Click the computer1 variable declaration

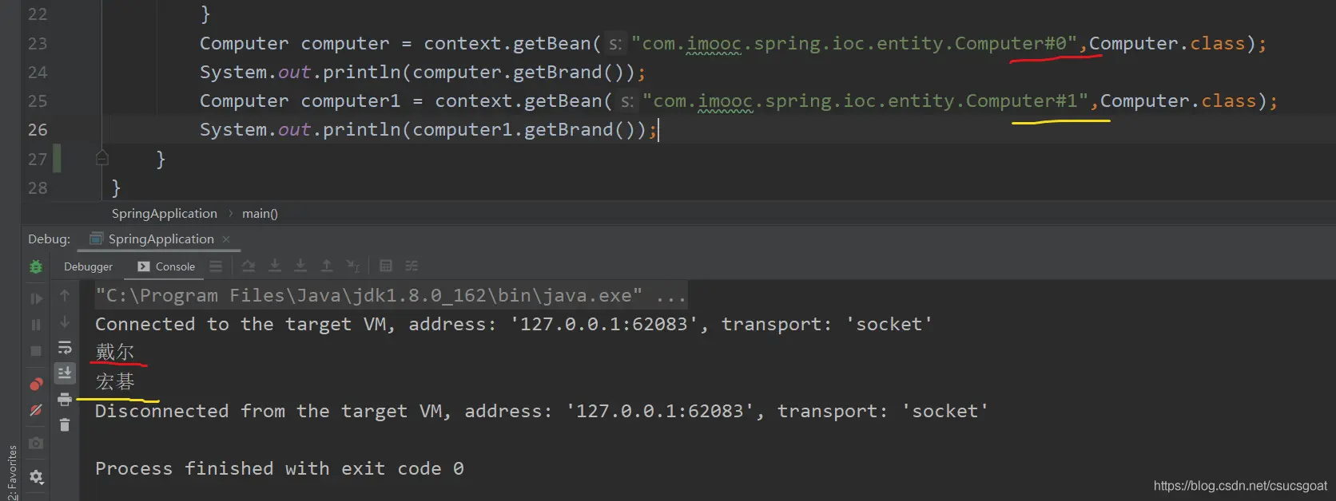(x=350, y=101)
